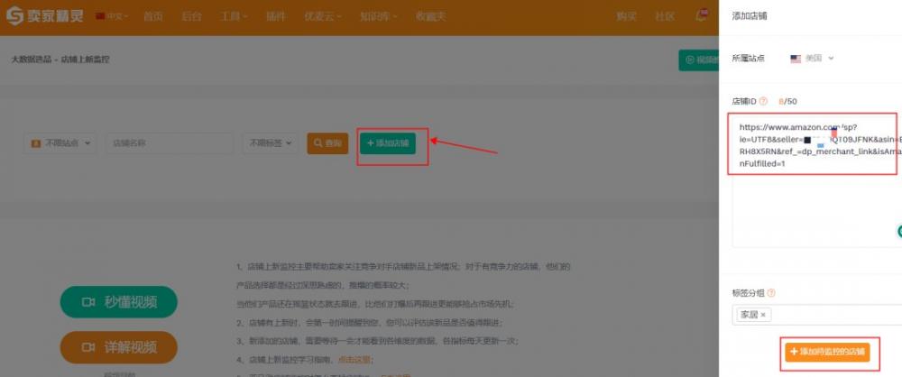Open the 不限标签 filter dropdown
902x377 pixels.
click(x=269, y=143)
